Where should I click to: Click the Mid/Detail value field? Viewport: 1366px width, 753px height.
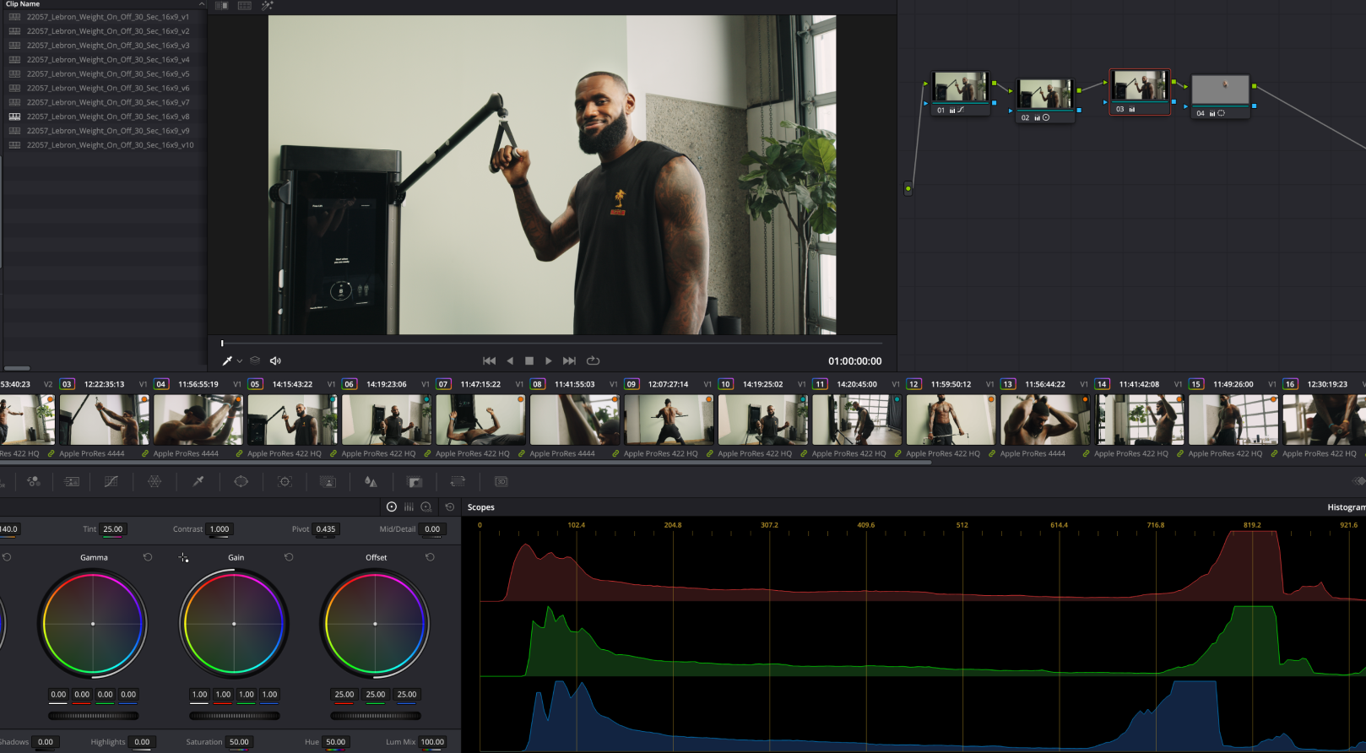(432, 529)
